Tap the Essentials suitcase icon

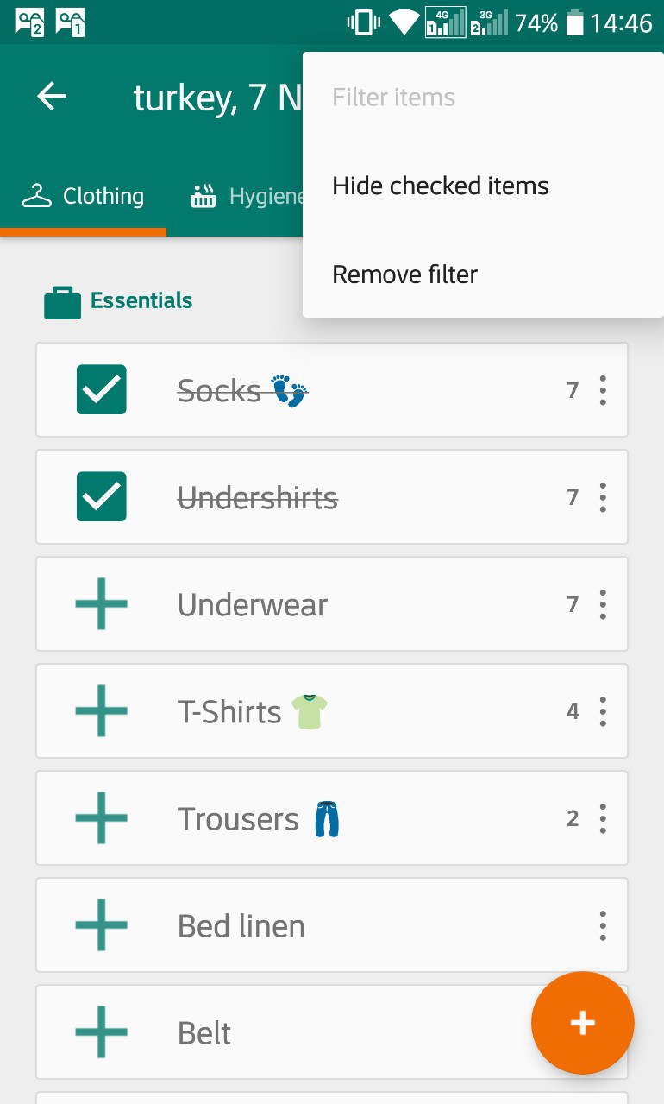[x=62, y=302]
